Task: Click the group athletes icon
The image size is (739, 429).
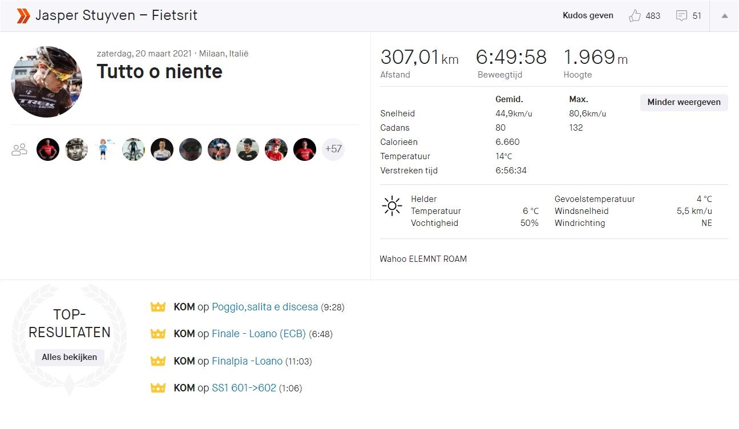Action: [x=19, y=149]
